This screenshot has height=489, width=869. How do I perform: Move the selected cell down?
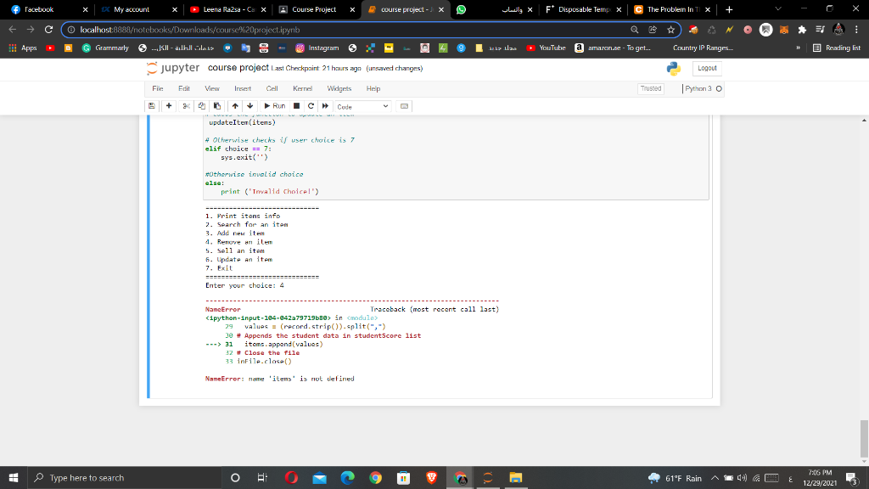[x=250, y=106]
